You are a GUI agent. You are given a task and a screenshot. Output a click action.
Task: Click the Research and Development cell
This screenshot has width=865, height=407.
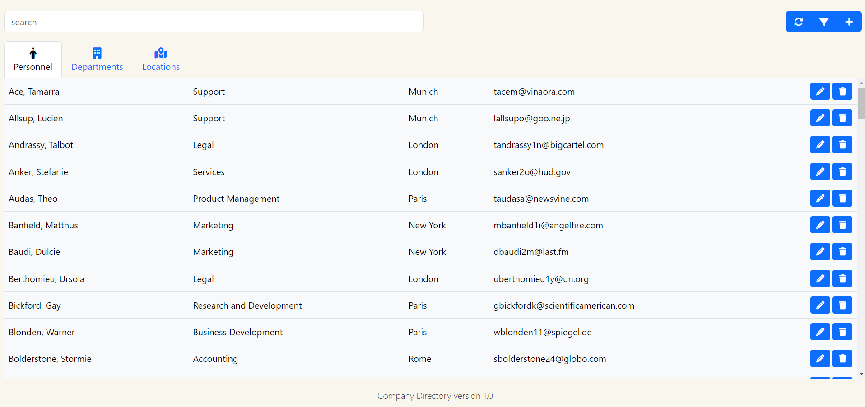pyautogui.click(x=247, y=305)
